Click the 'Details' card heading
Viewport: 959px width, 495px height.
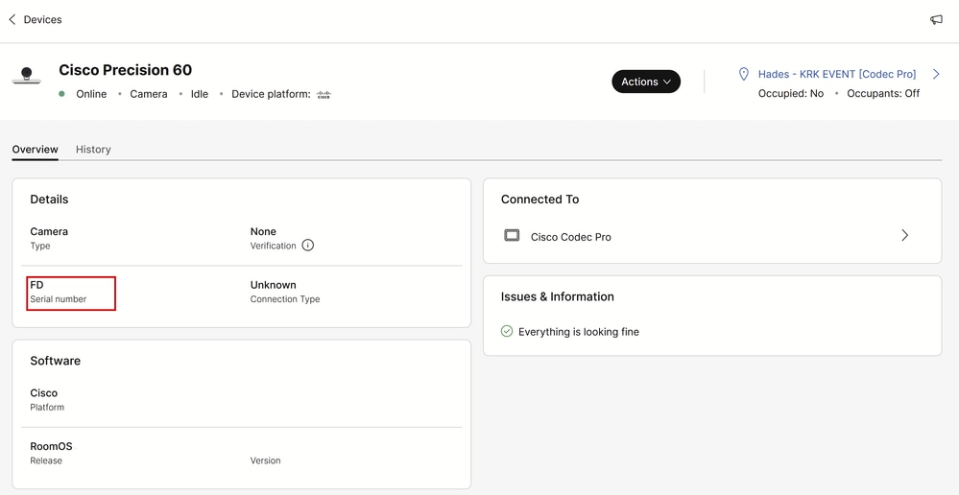click(49, 200)
